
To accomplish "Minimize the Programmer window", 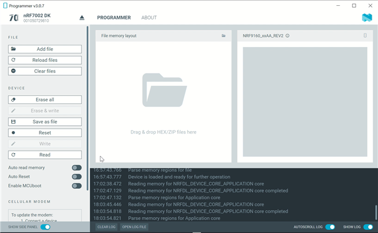I will click(x=338, y=5).
